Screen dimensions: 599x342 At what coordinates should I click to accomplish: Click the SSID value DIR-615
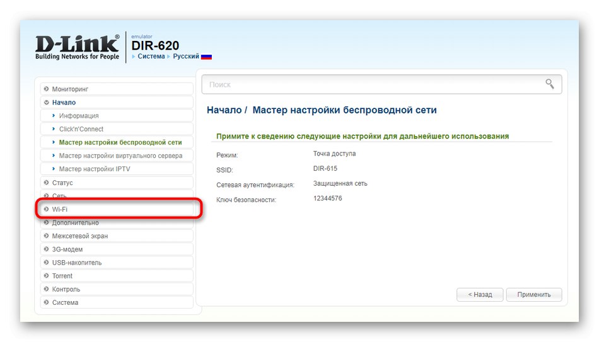click(325, 168)
